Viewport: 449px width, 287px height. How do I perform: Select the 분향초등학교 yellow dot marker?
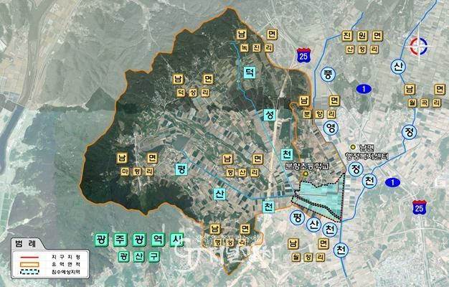[304, 174]
